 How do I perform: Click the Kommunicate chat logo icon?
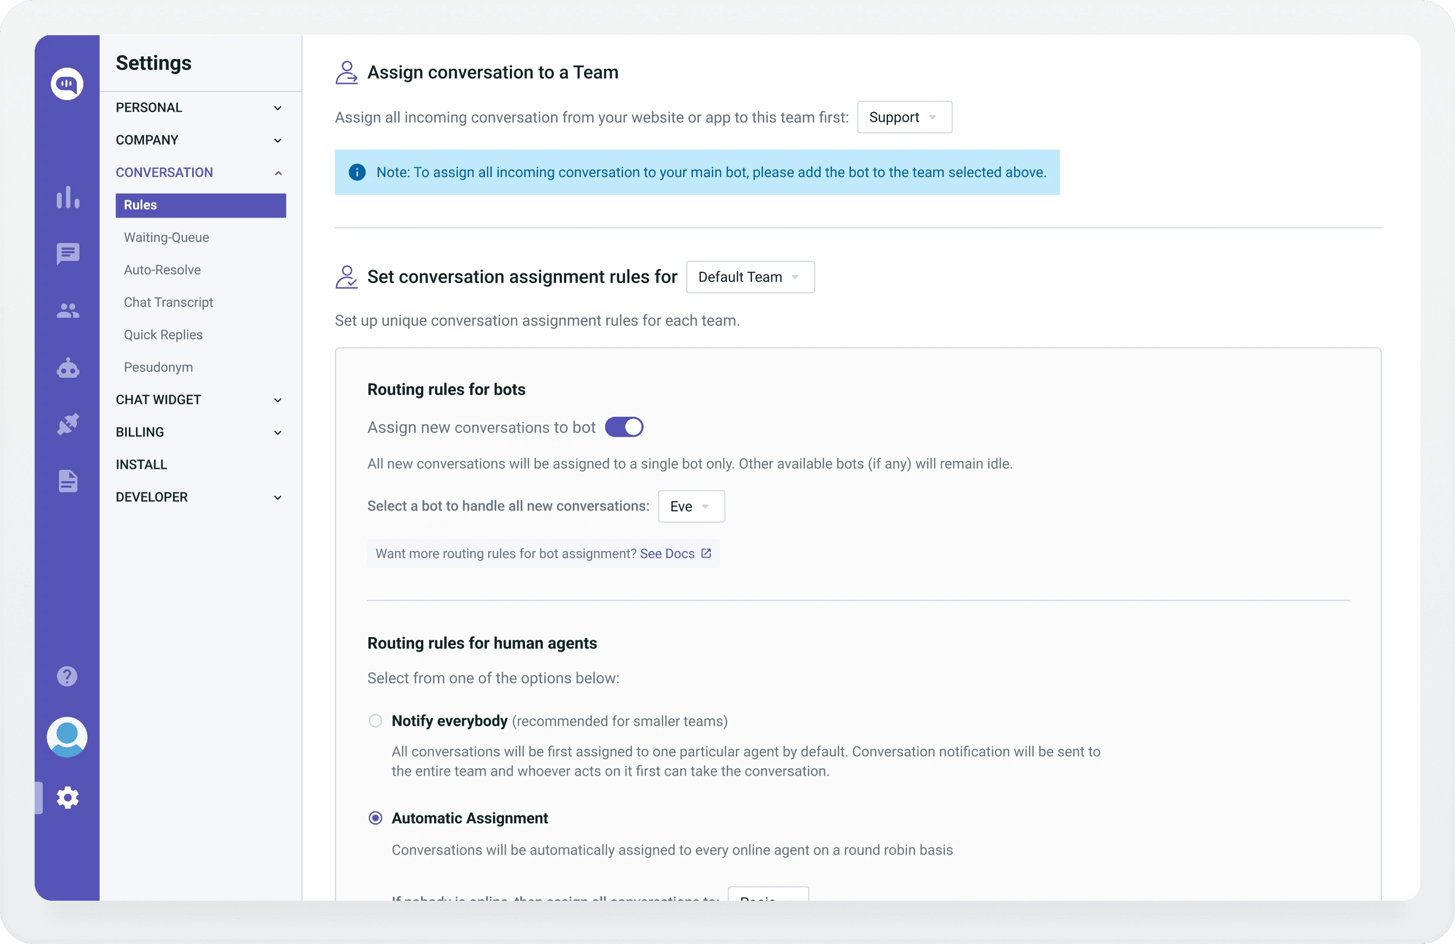coord(67,84)
